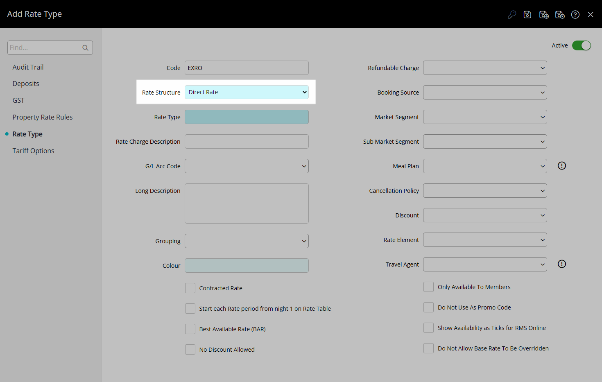Open the Cancellation Policy dropdown
This screenshot has width=602, height=382.
485,191
